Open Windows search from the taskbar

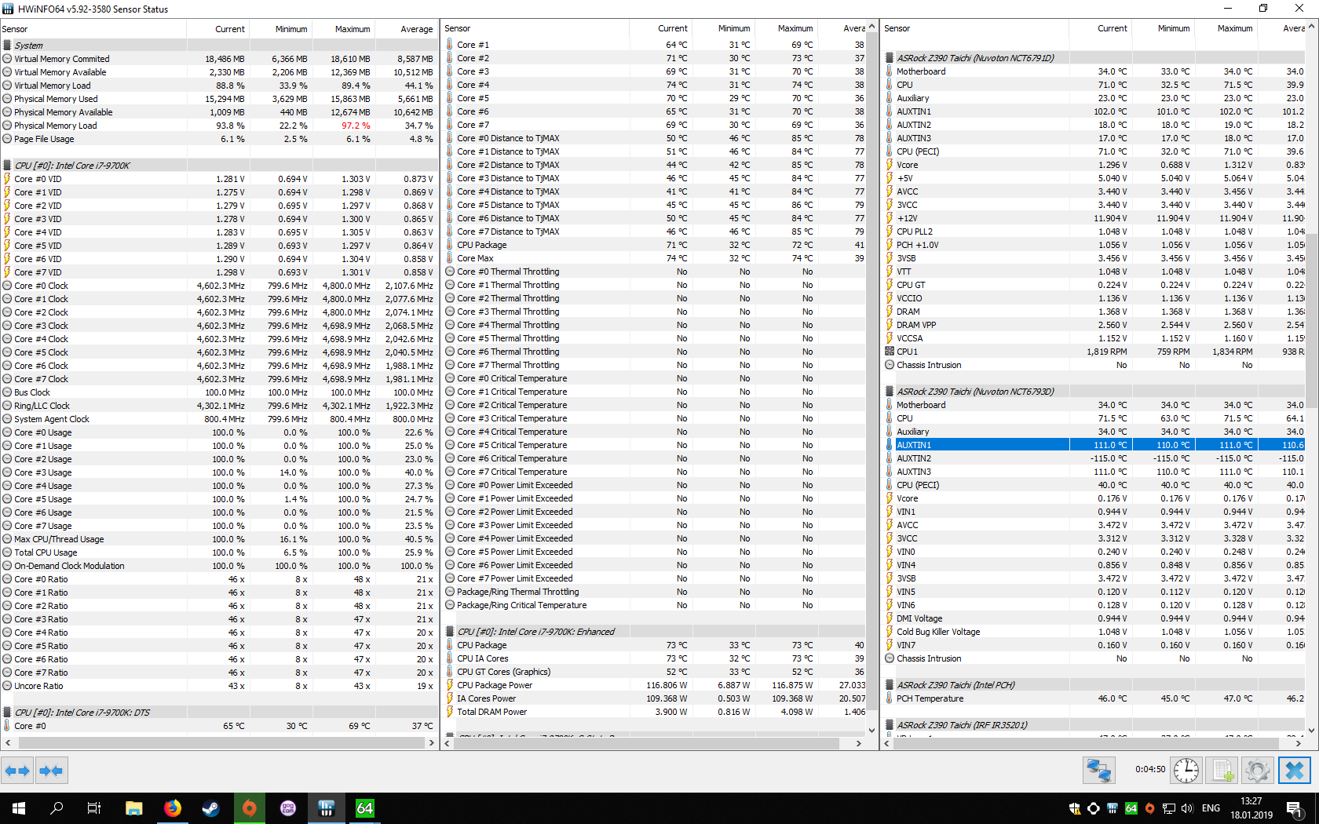coord(57,808)
